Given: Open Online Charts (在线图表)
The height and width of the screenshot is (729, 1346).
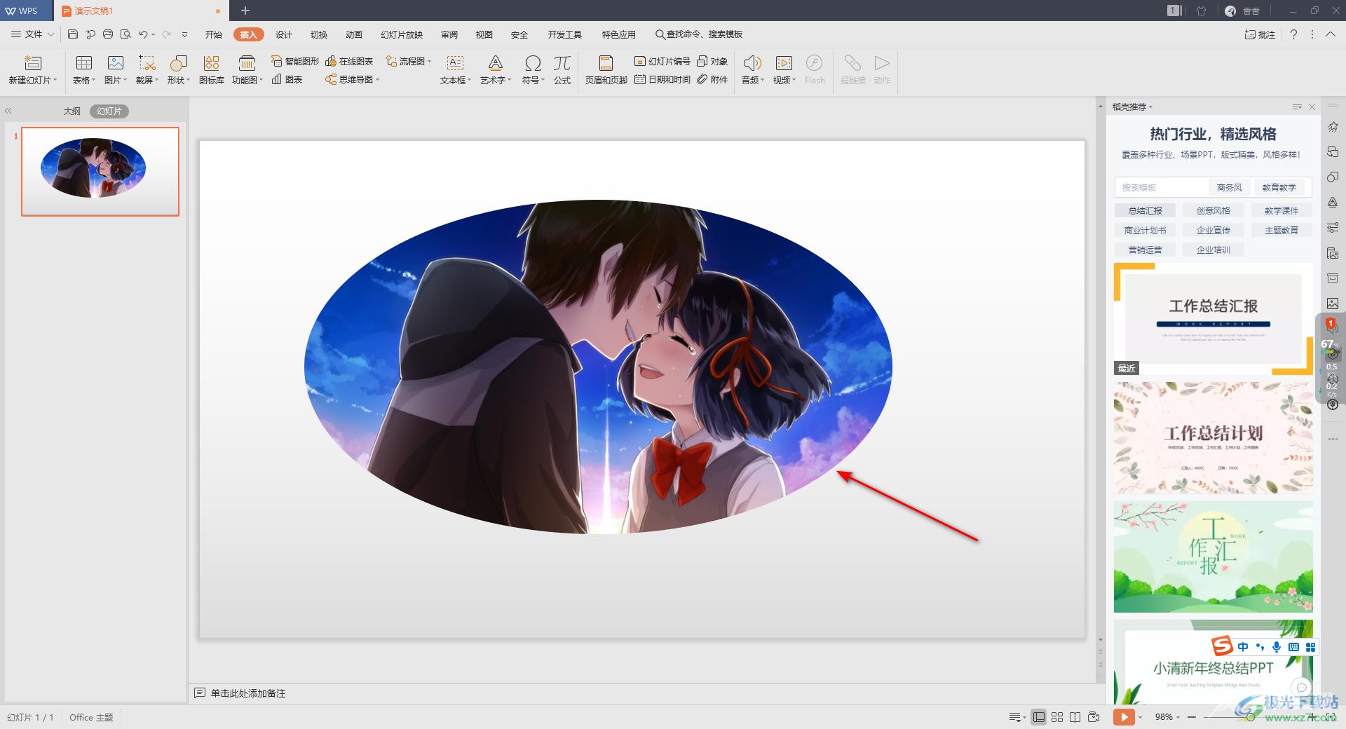Looking at the screenshot, I should (x=349, y=62).
